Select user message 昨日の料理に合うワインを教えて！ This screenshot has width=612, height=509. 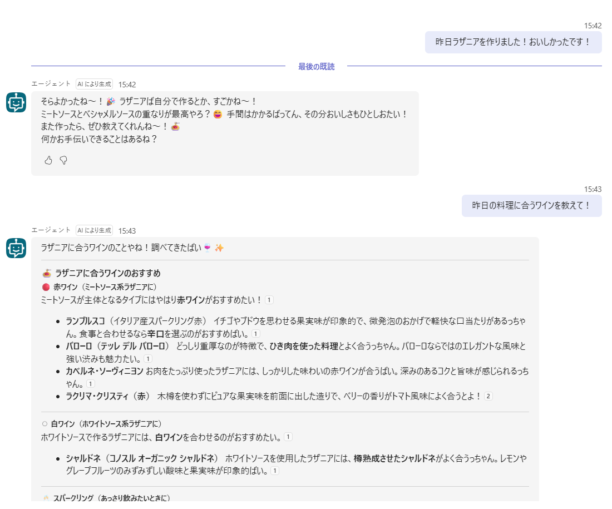(531, 206)
